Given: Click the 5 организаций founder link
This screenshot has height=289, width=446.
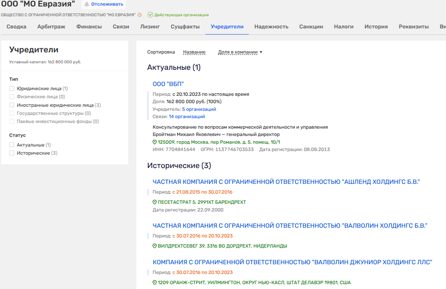Looking at the screenshot, I should (199, 109).
